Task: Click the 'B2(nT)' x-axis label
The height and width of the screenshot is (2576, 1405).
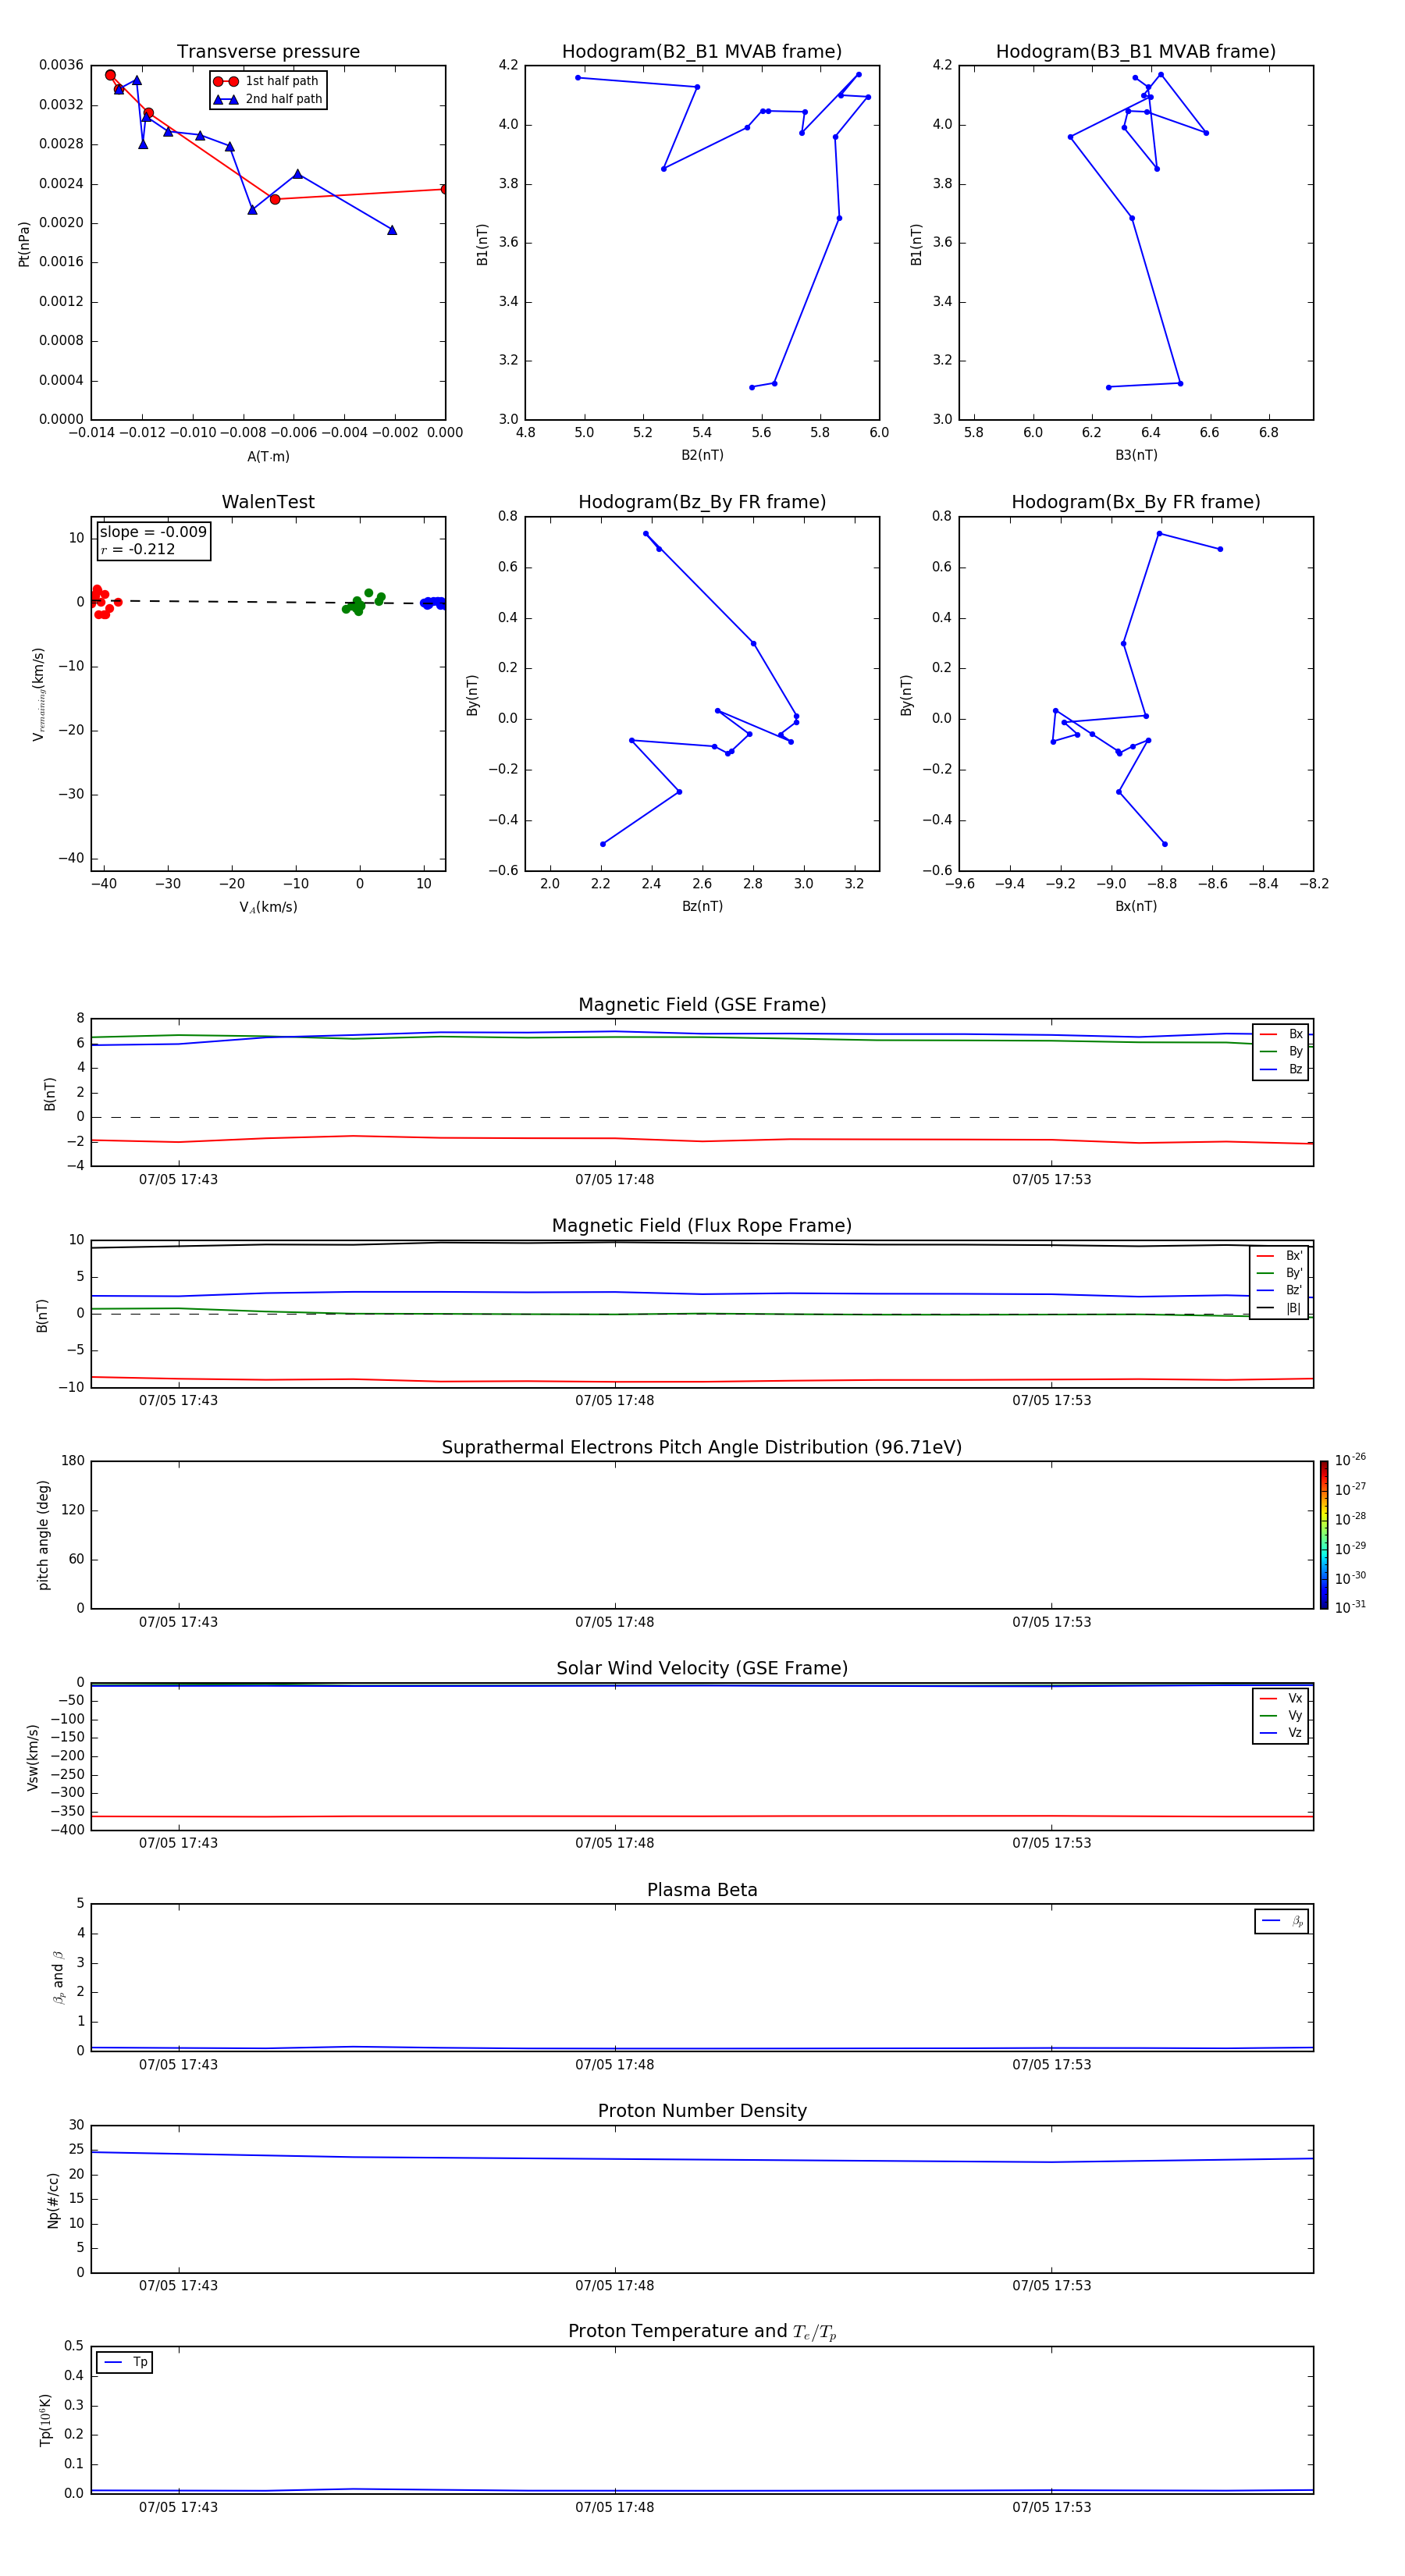Action: (702, 455)
